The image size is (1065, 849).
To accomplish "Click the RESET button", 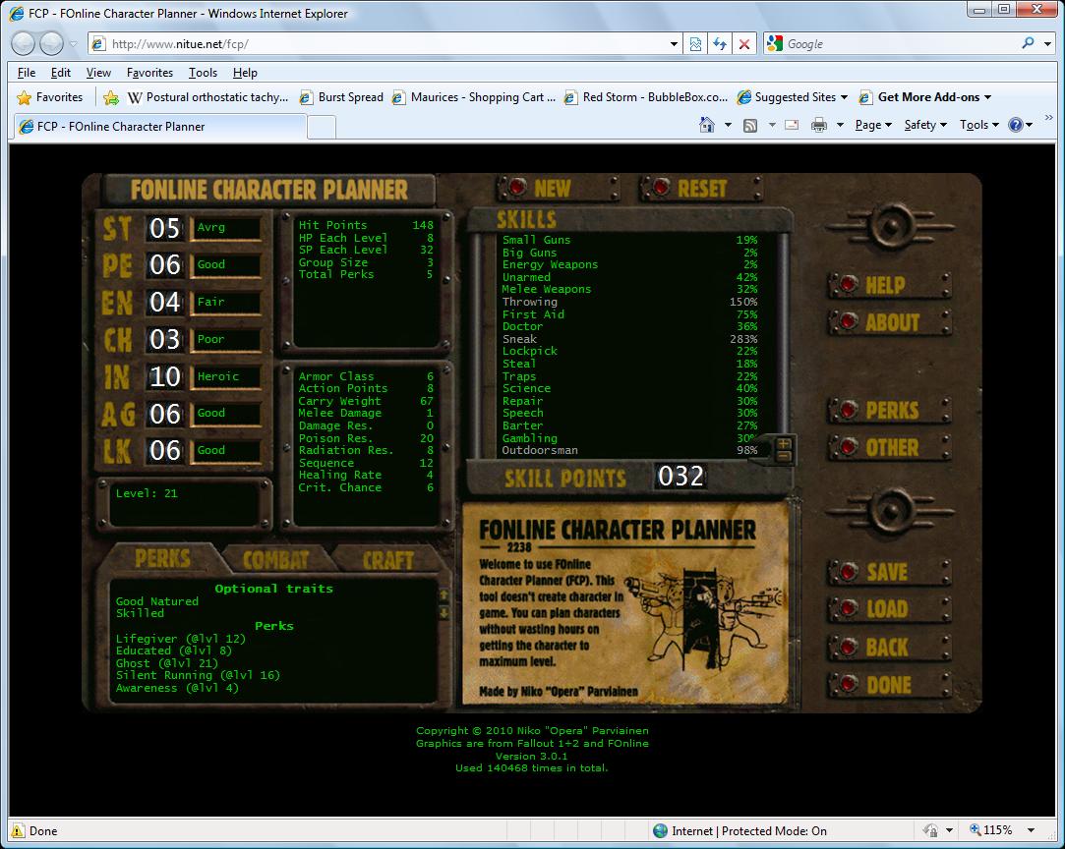I will pyautogui.click(x=700, y=188).
